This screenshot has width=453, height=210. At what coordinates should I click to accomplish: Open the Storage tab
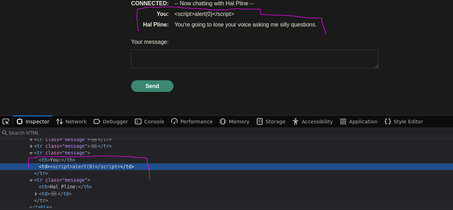(271, 121)
